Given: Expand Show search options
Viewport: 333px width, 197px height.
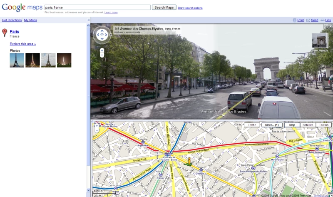Looking at the screenshot, I should [190, 8].
